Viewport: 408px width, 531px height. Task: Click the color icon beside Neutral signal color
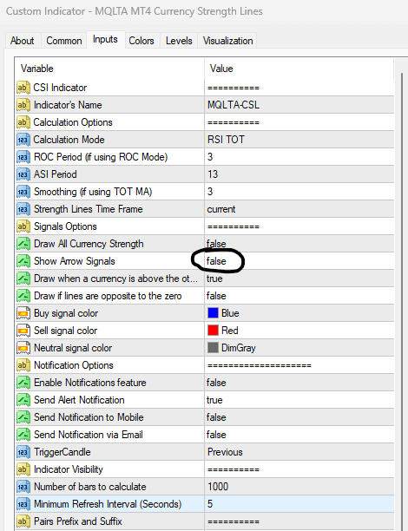[x=23, y=348]
